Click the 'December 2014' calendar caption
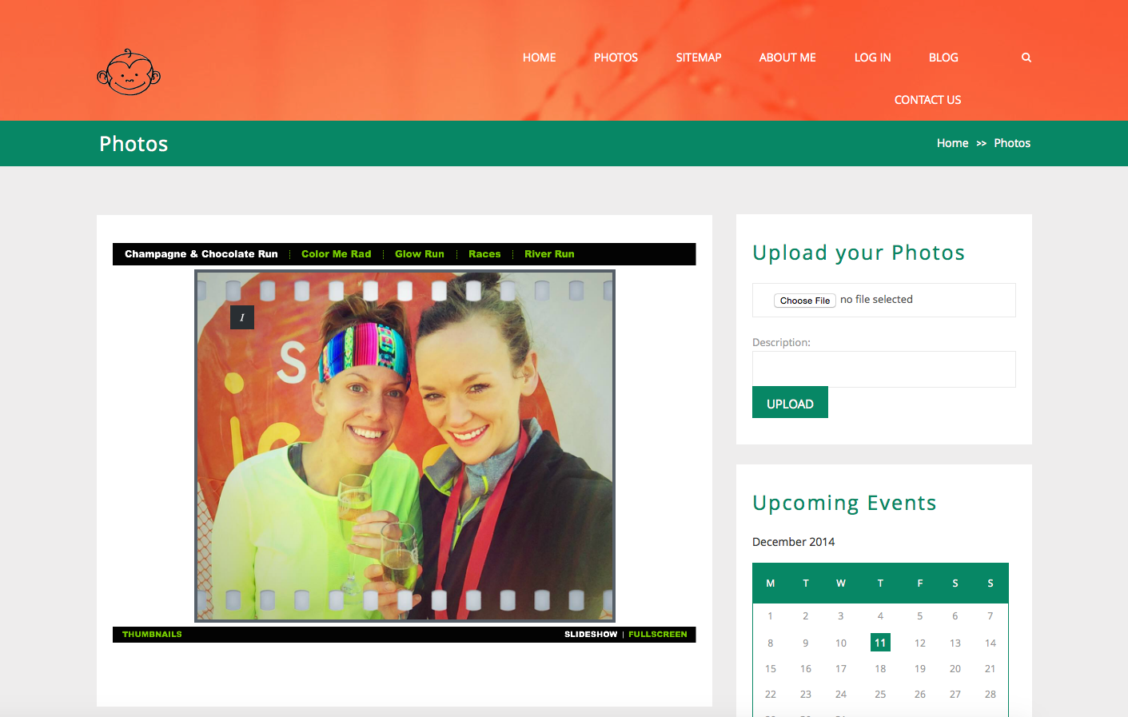This screenshot has height=717, width=1128. coord(793,542)
